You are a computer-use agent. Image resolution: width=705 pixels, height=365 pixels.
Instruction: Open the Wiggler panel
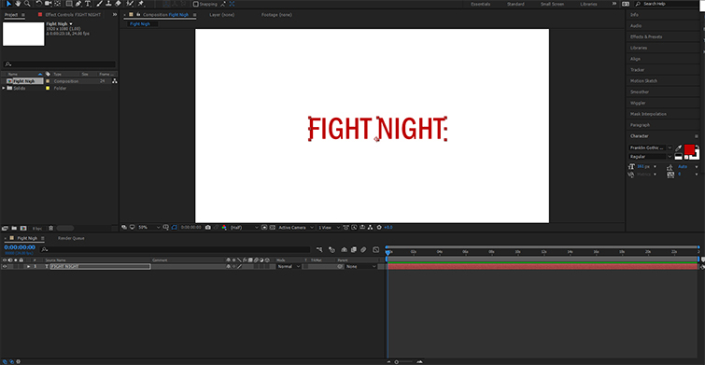[638, 103]
